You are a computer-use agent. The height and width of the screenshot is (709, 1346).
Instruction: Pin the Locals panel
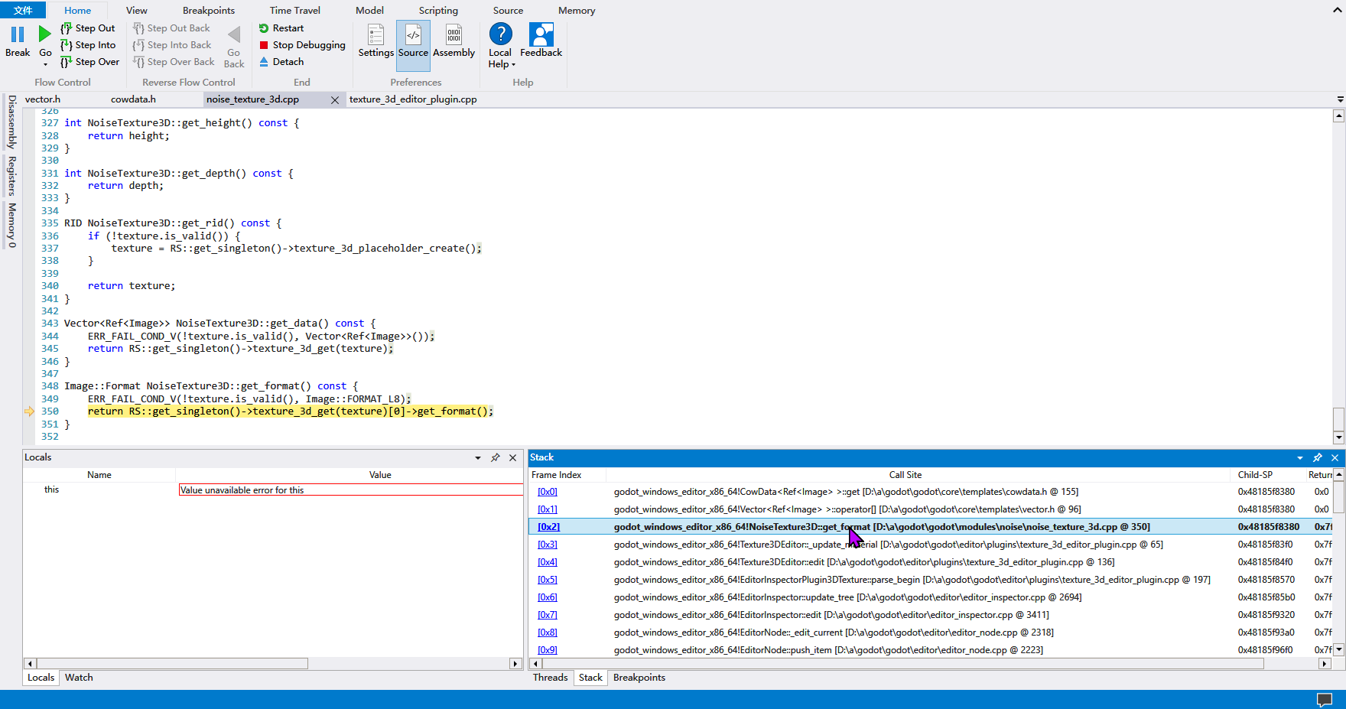pos(496,457)
